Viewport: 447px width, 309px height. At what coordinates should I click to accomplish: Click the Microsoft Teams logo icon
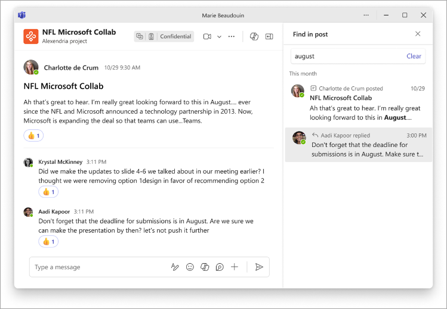(22, 15)
